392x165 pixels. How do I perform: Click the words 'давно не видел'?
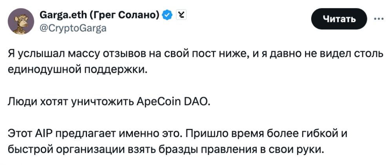click(302, 54)
